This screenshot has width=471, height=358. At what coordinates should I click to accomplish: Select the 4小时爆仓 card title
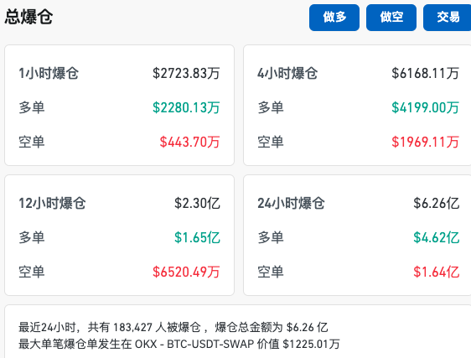pyautogui.click(x=287, y=73)
